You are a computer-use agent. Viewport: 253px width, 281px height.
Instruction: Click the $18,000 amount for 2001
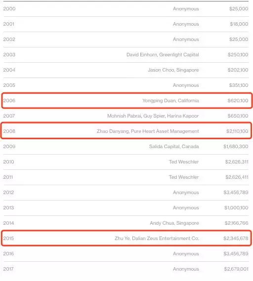[239, 24]
